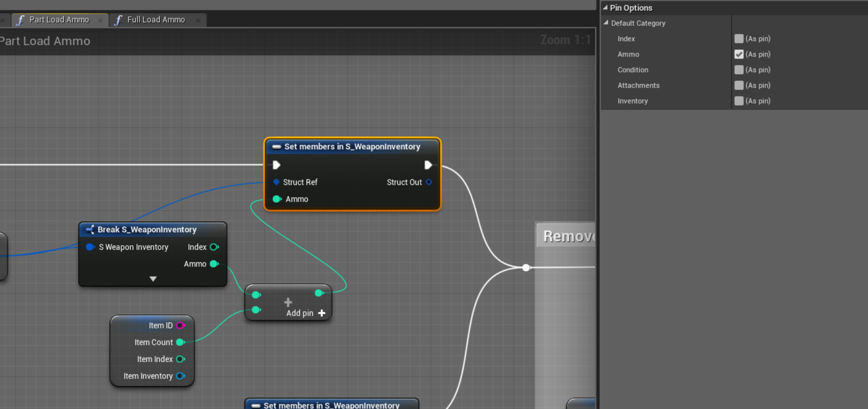The height and width of the screenshot is (409, 868).
Task: Click the white reroute node on the wire
Action: click(x=526, y=267)
